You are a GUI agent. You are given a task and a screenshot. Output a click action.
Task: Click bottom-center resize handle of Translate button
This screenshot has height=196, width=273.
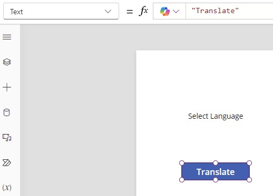pyautogui.click(x=216, y=180)
